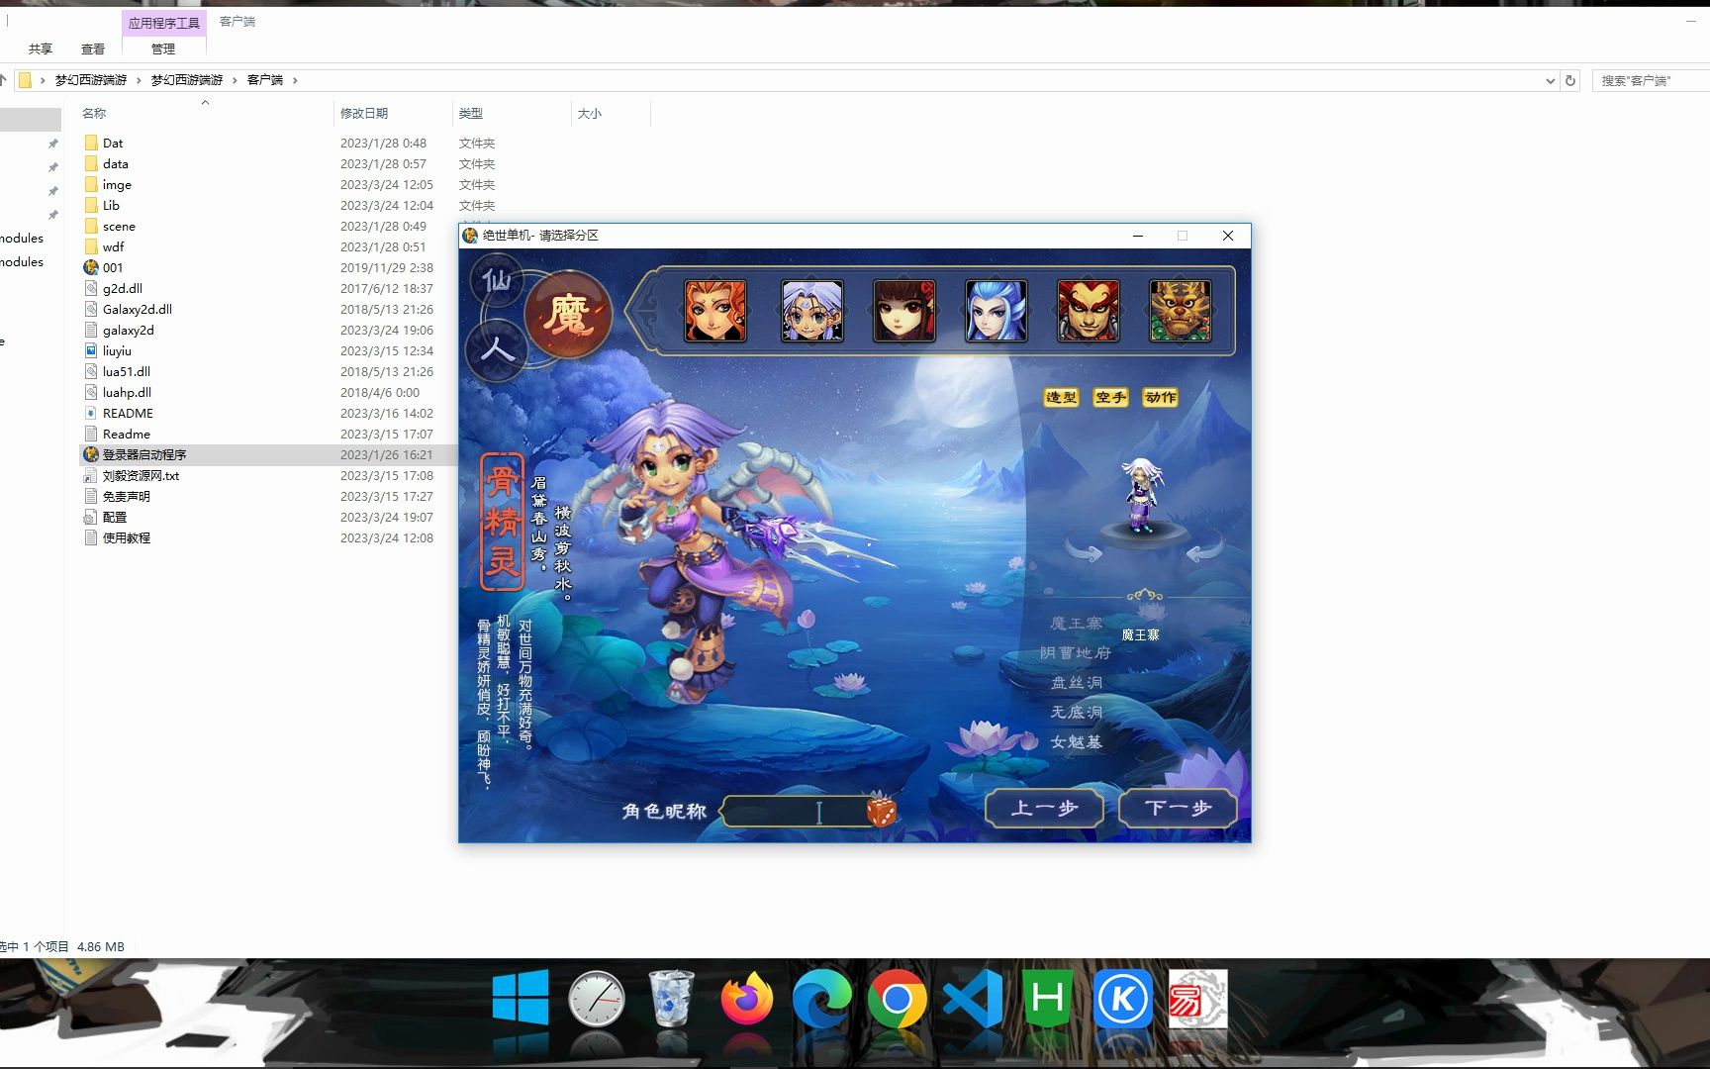Select the 女魃墓 school
The image size is (1710, 1069).
point(1076,742)
